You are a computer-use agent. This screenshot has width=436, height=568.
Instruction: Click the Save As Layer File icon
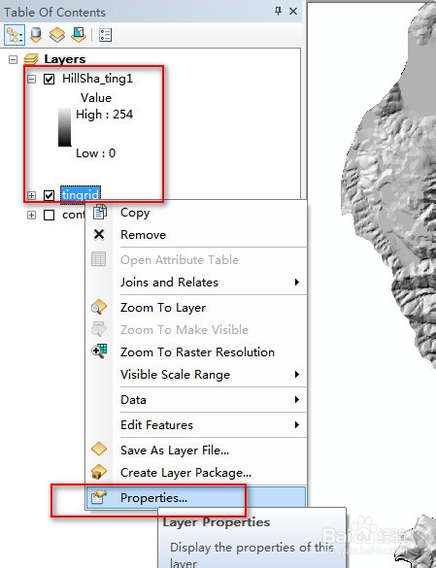tap(99, 450)
